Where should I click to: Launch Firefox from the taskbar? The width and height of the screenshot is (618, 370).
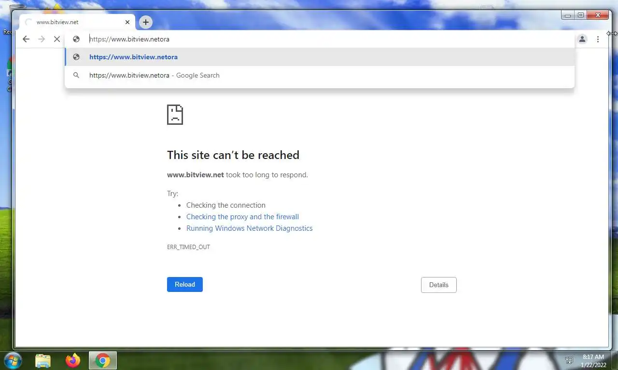point(73,360)
